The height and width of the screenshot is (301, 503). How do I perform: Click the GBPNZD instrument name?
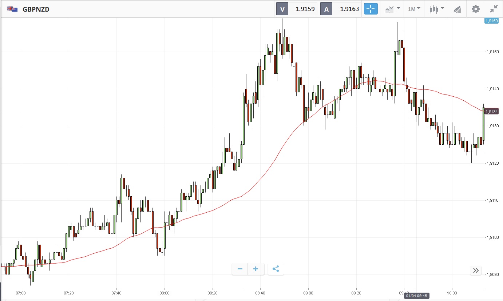36,9
